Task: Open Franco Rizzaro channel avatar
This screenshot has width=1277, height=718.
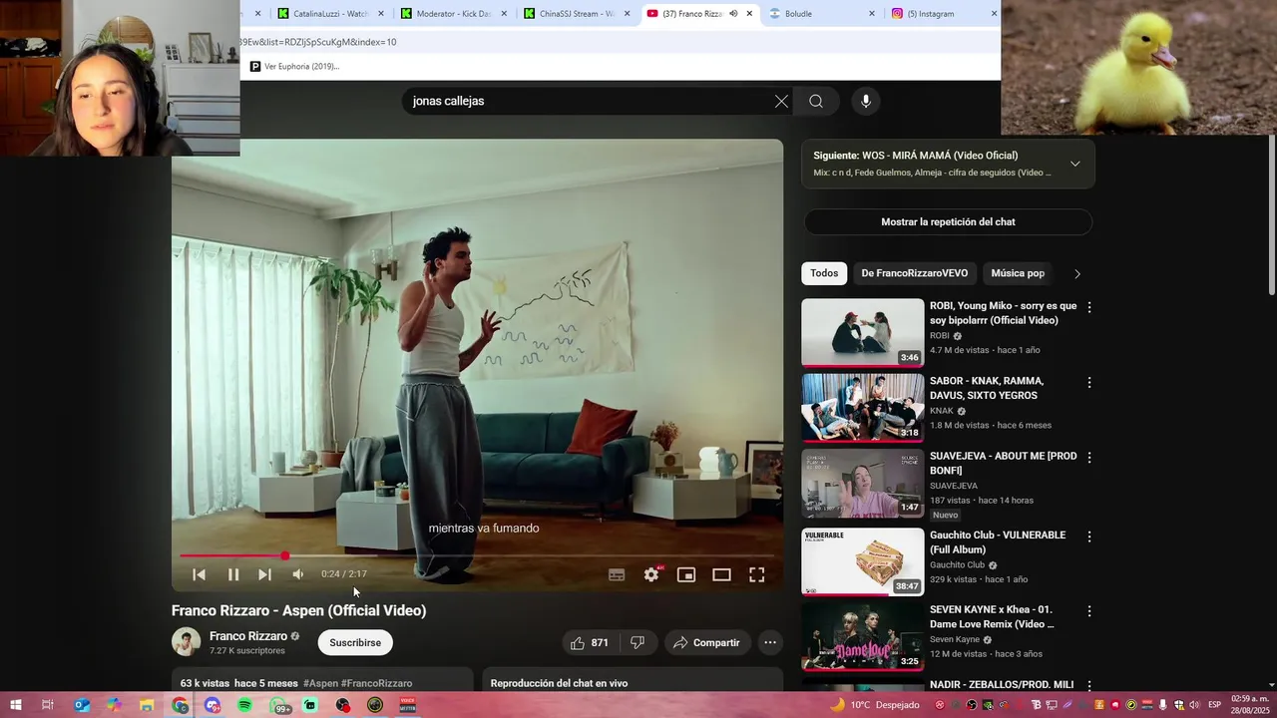Action: 186,642
